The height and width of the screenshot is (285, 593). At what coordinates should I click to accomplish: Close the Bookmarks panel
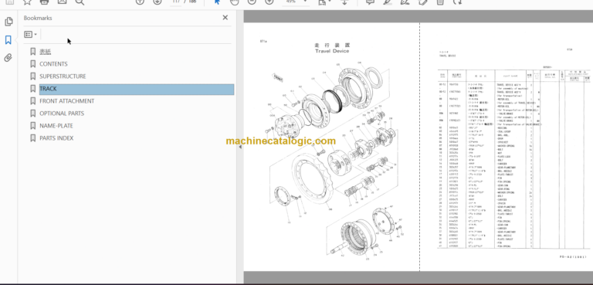[225, 18]
